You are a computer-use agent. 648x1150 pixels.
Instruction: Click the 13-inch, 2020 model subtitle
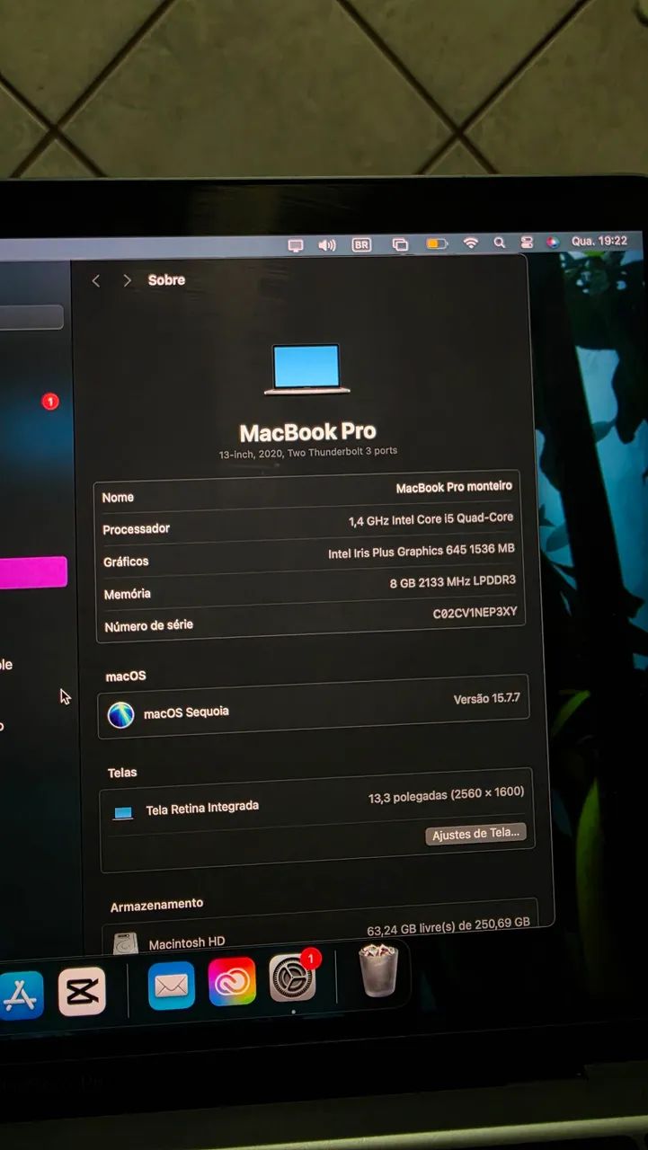coord(308,453)
